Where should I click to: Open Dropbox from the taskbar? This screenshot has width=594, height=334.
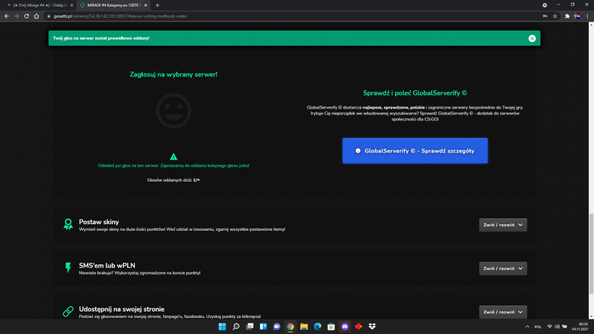(372, 326)
